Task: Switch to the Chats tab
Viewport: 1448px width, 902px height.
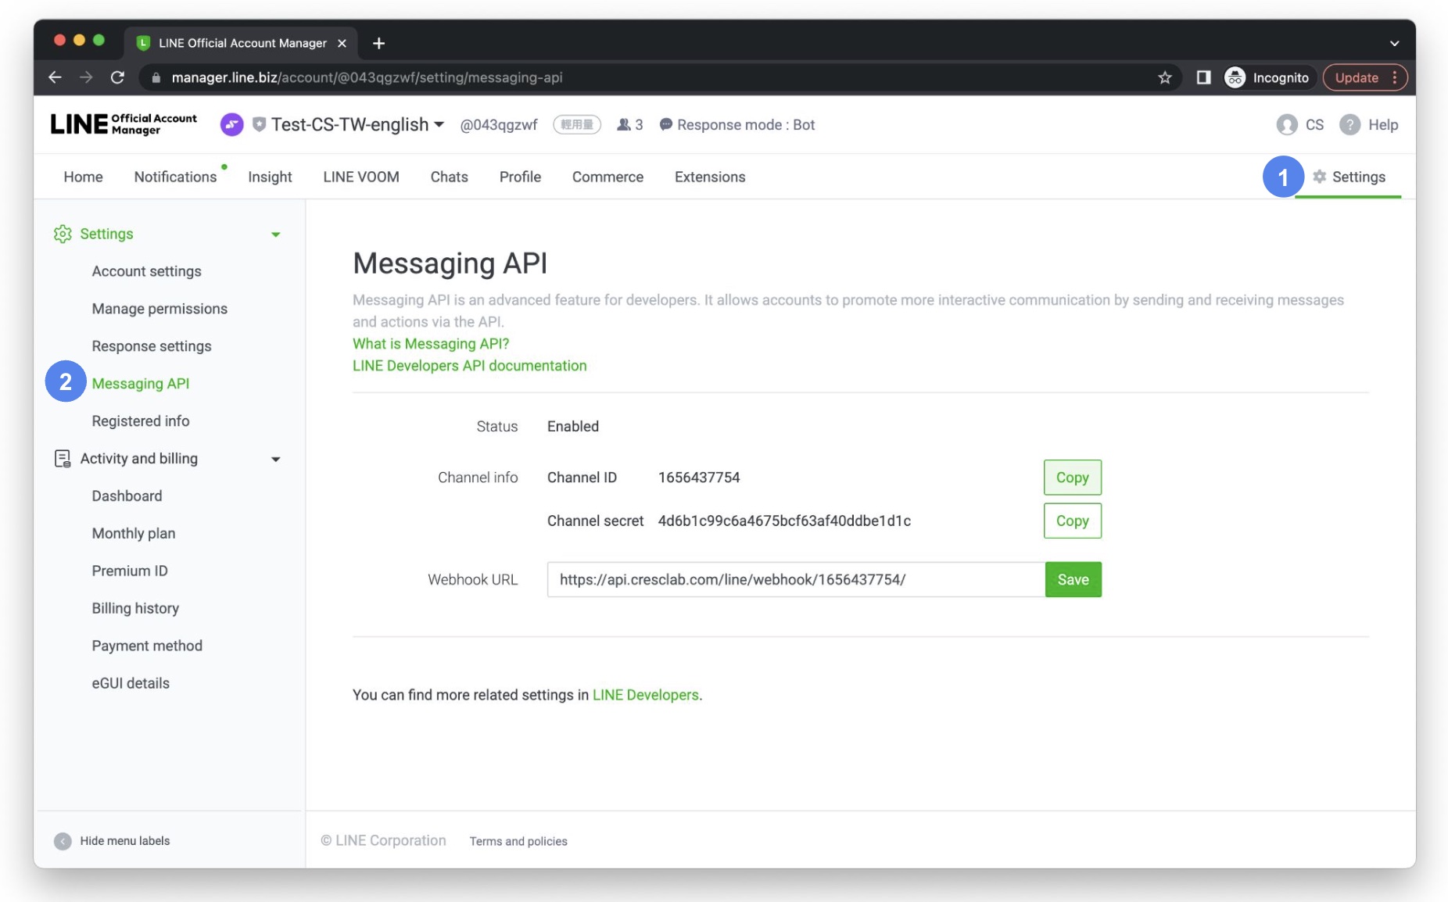Action: point(448,177)
